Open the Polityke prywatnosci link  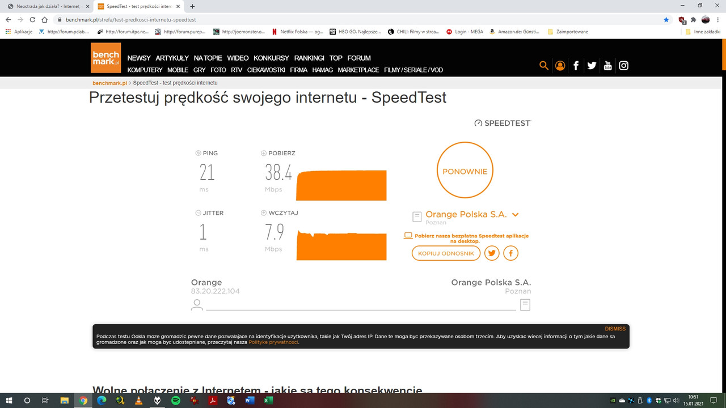(273, 342)
